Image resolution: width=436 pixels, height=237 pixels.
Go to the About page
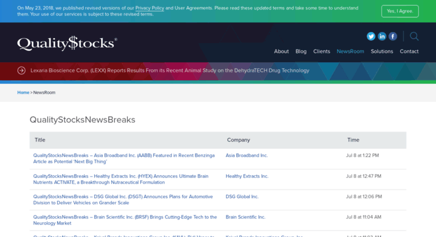coord(281,52)
